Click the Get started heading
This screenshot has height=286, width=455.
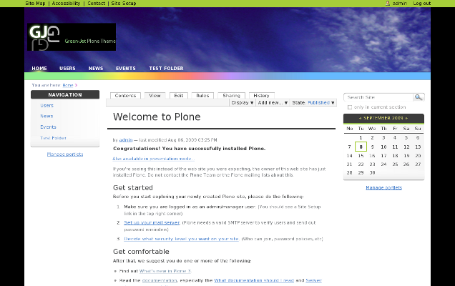click(133, 187)
